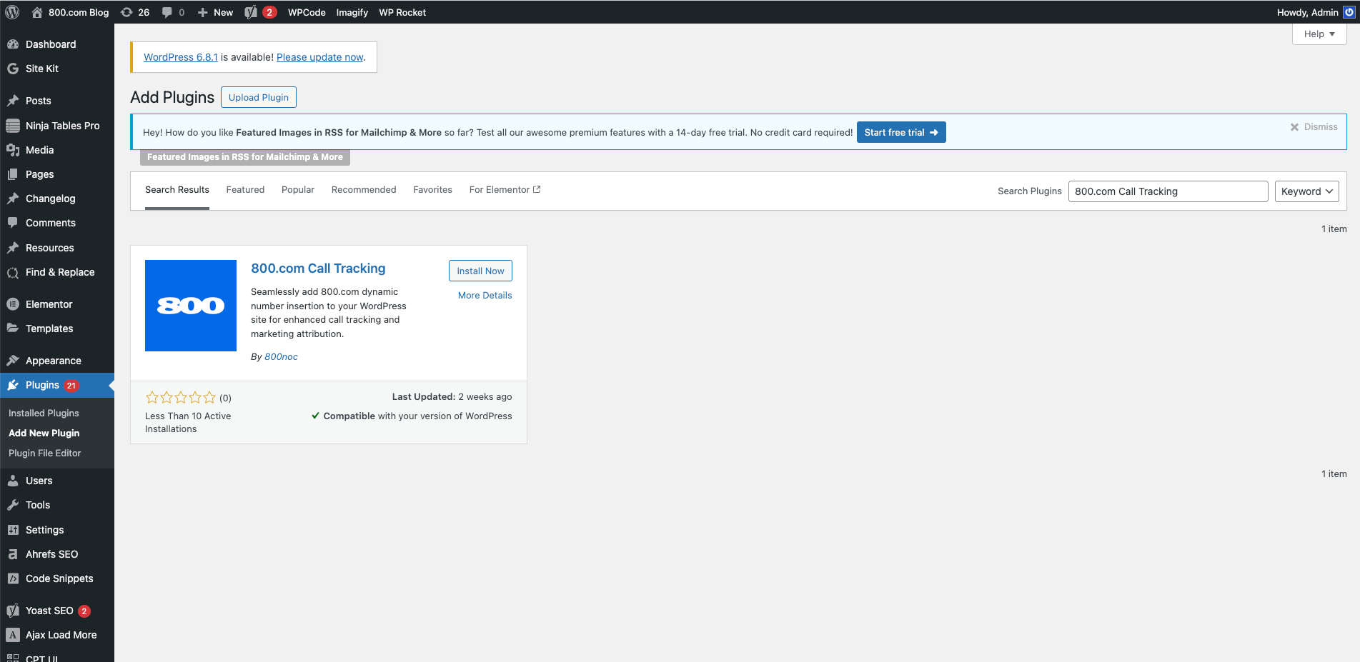Open WPCode in the admin bar
Viewport: 1360px width, 662px height.
[307, 12]
